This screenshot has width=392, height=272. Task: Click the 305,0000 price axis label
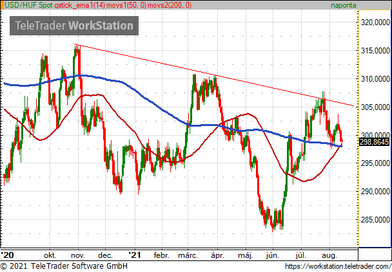[375, 107]
